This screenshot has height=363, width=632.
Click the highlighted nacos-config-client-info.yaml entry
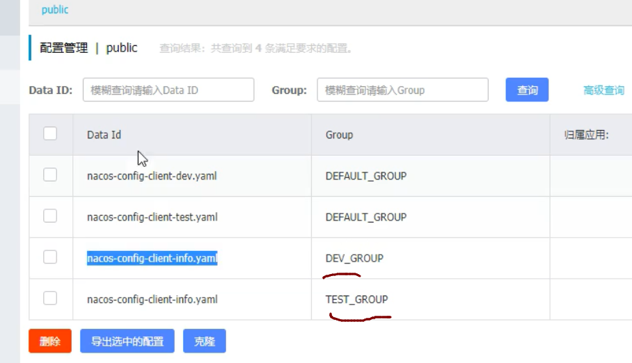[152, 259]
